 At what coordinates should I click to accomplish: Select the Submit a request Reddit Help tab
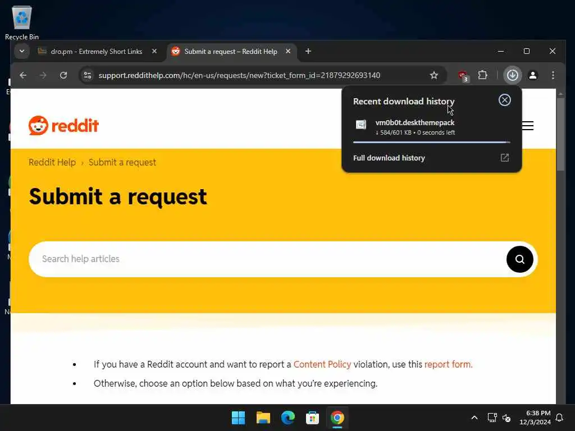pyautogui.click(x=231, y=52)
